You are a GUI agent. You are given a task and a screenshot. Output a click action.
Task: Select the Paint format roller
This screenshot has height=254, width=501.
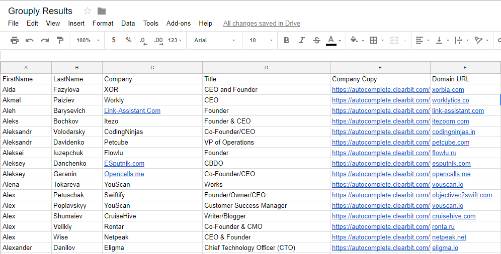(60, 40)
